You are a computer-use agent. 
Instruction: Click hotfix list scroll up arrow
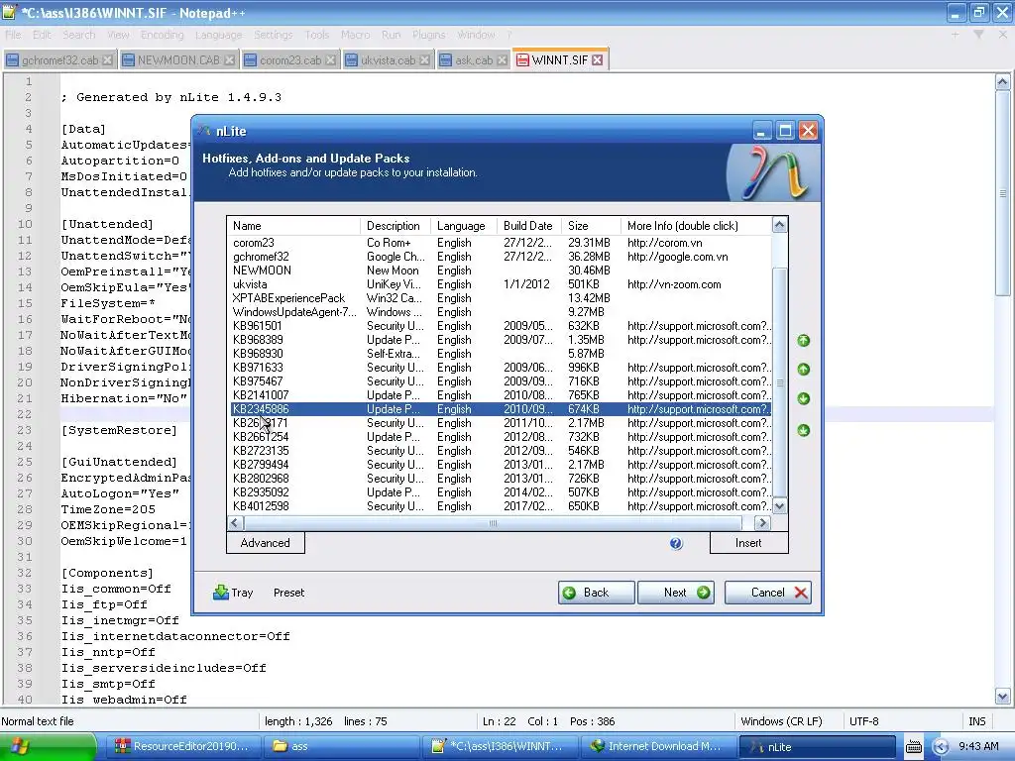779,225
